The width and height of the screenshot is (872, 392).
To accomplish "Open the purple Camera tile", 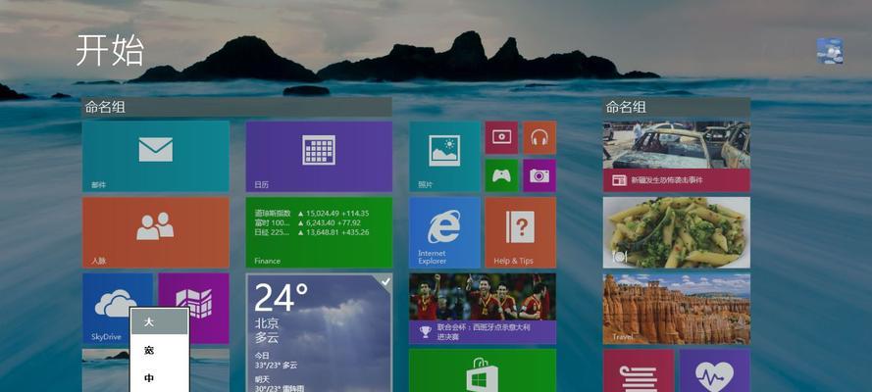I will click(539, 175).
